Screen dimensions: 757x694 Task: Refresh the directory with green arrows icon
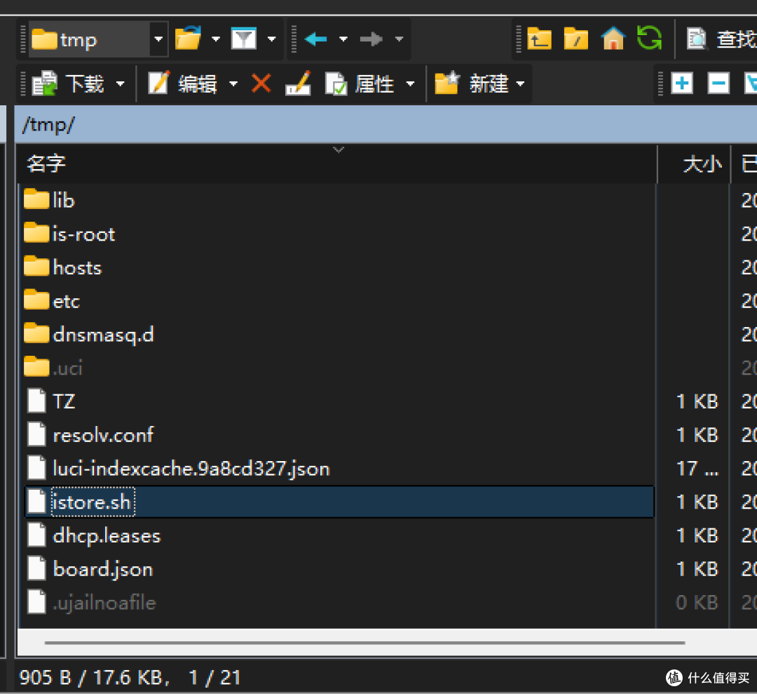[649, 39]
